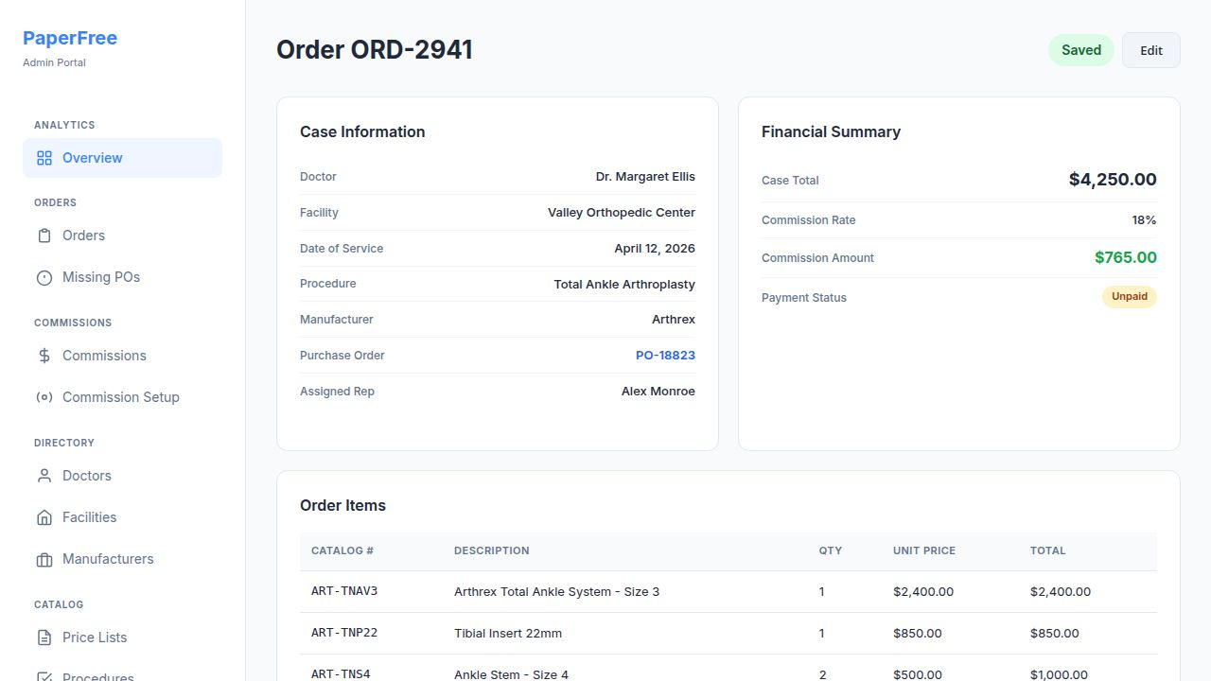The height and width of the screenshot is (681, 1211).
Task: Open the Commission Setup page
Action: coord(120,397)
